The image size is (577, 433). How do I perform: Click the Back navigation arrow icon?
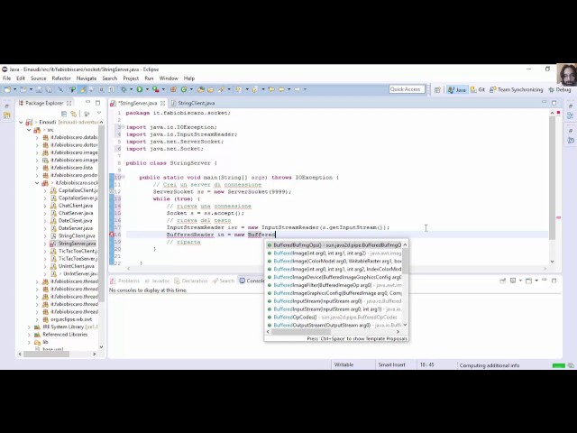(x=281, y=89)
